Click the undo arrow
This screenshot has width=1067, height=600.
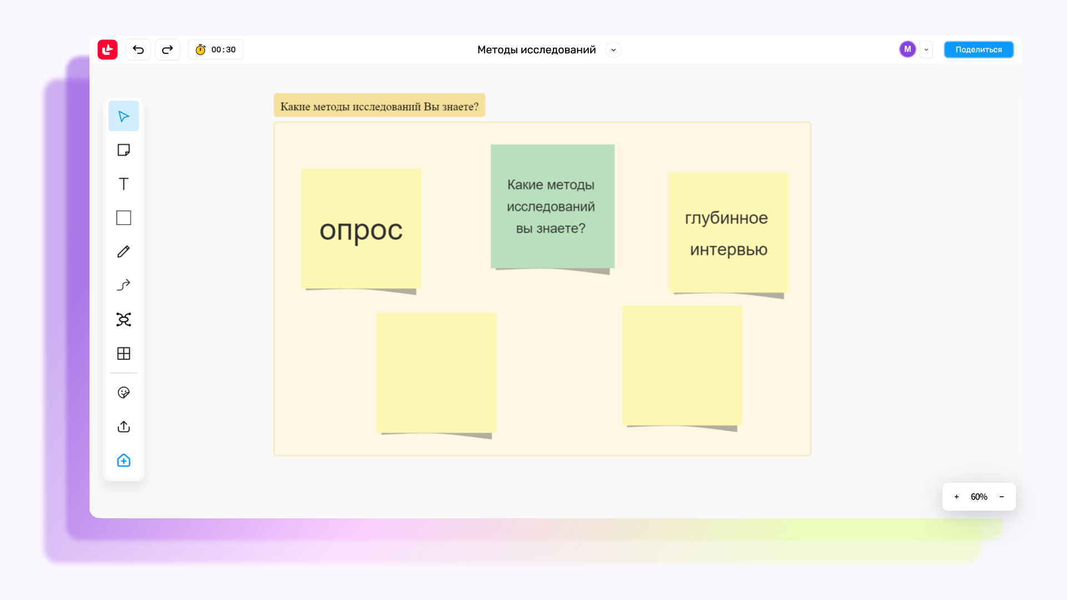(x=138, y=50)
